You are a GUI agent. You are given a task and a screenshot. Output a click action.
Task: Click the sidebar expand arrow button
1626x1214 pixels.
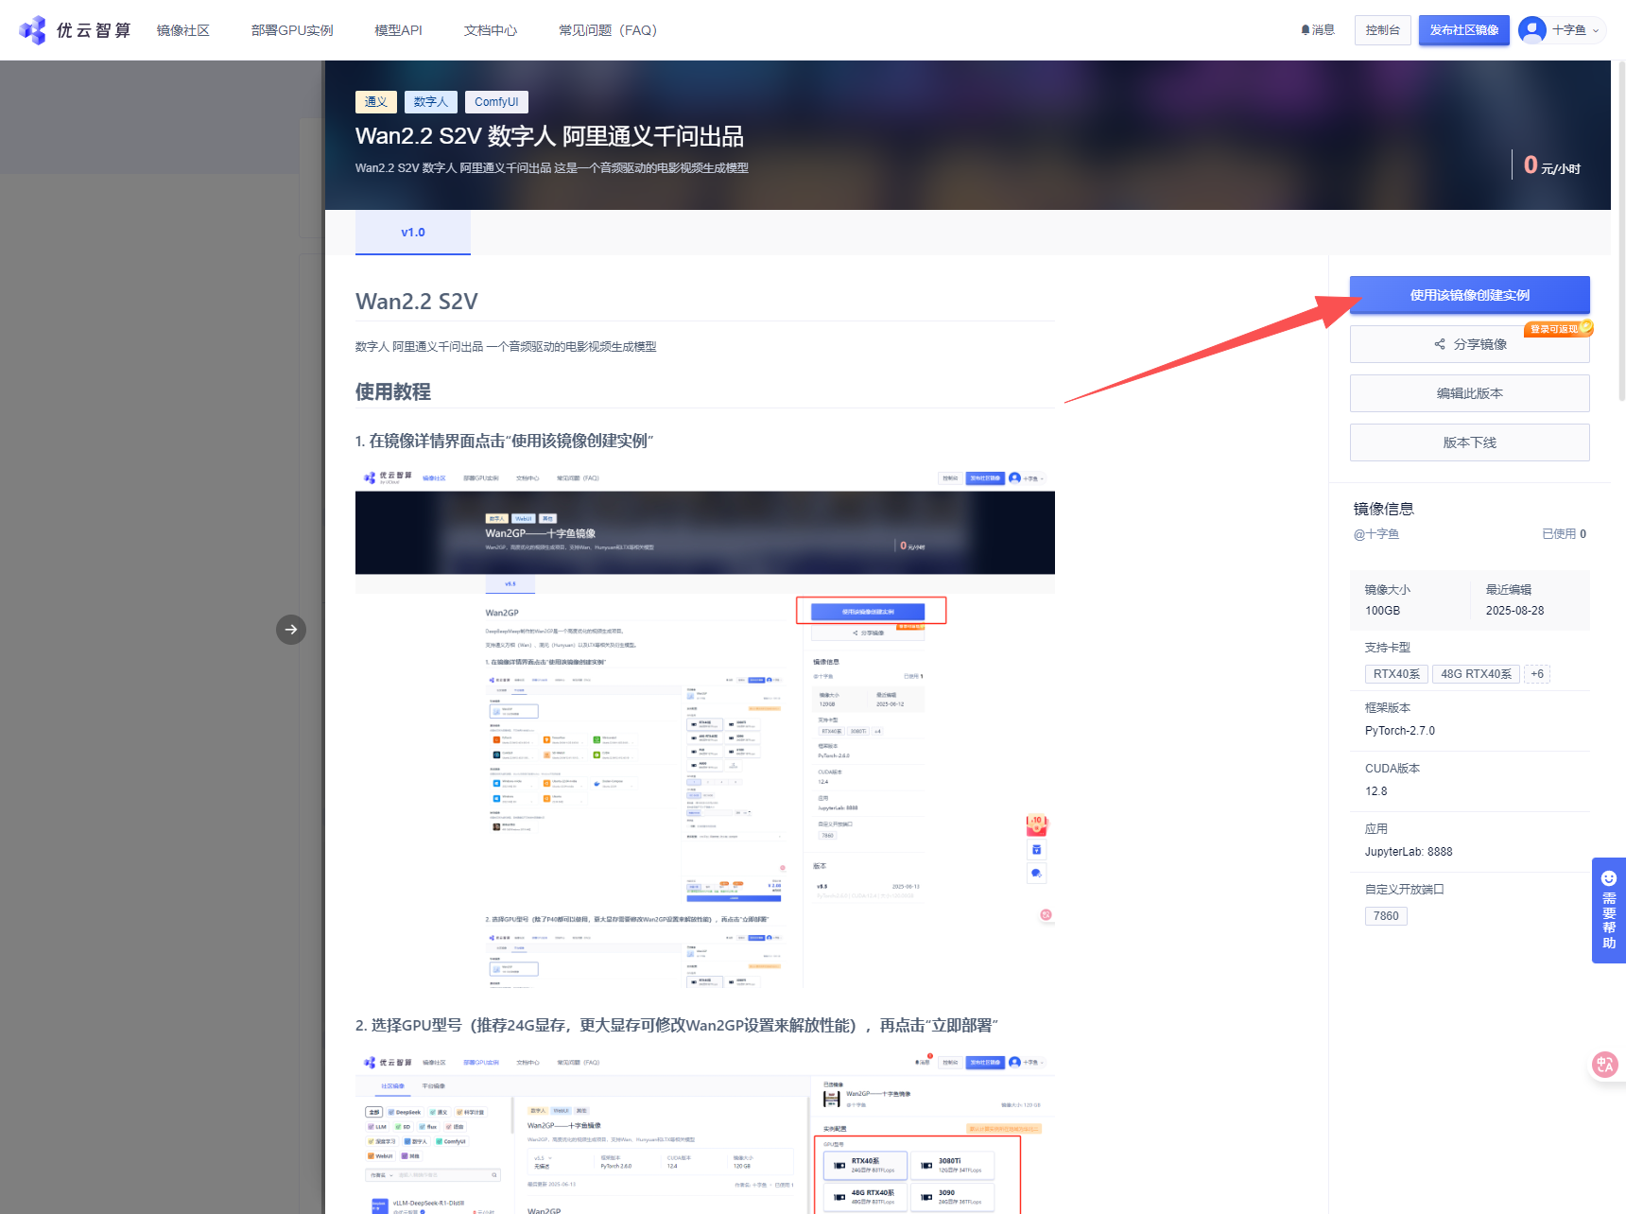point(291,630)
